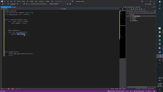Open the Extensions menu
The width and height of the screenshot is (163, 92).
[42, 1]
